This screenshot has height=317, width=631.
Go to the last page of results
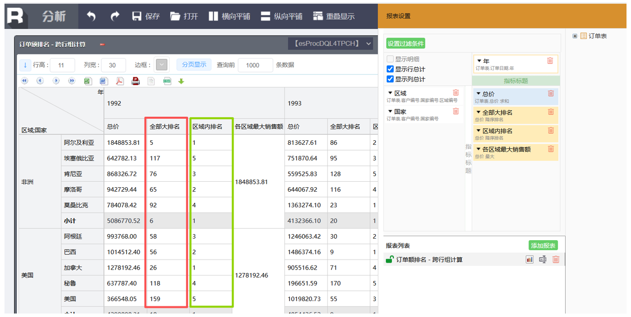point(71,81)
